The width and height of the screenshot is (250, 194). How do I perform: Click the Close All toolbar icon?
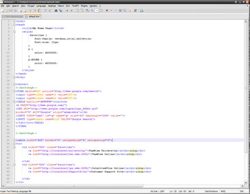click(x=25, y=11)
